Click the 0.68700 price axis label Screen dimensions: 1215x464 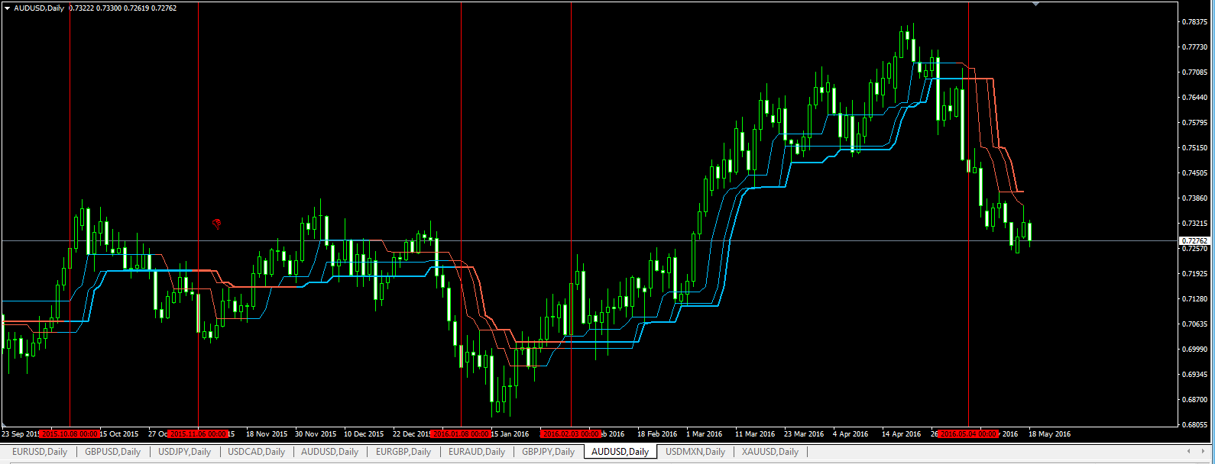click(1195, 399)
